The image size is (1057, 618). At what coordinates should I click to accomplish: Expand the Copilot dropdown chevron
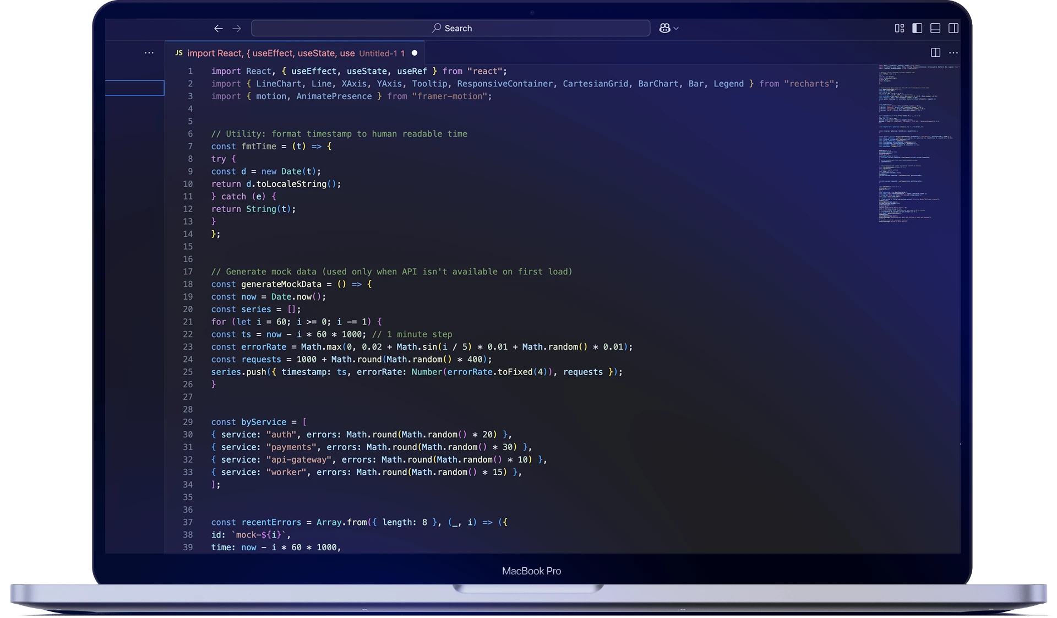click(x=676, y=28)
